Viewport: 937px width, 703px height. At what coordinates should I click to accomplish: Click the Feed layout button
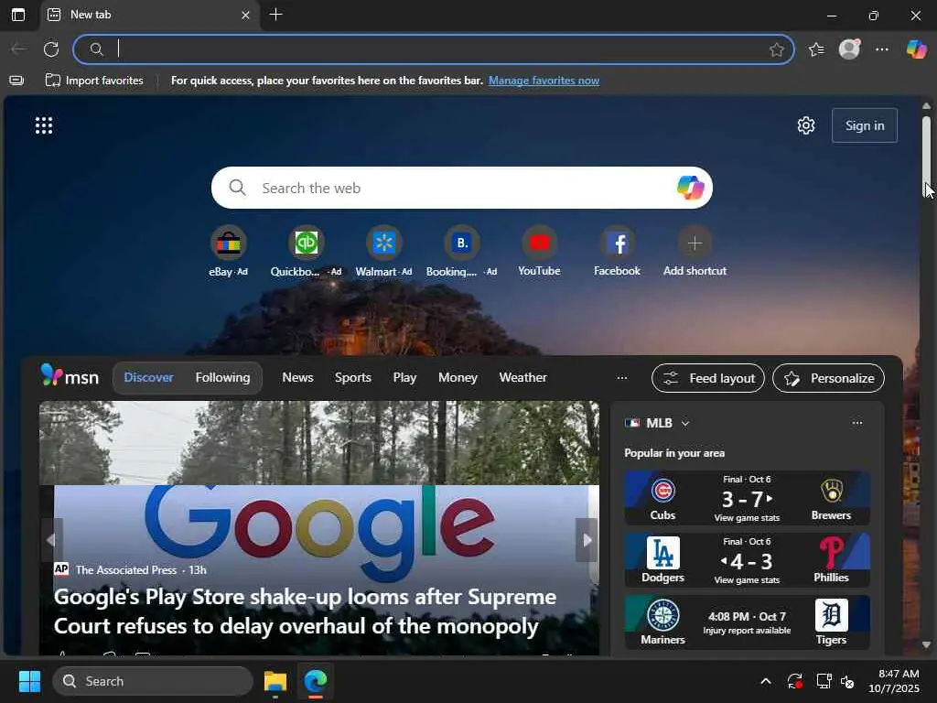(708, 378)
